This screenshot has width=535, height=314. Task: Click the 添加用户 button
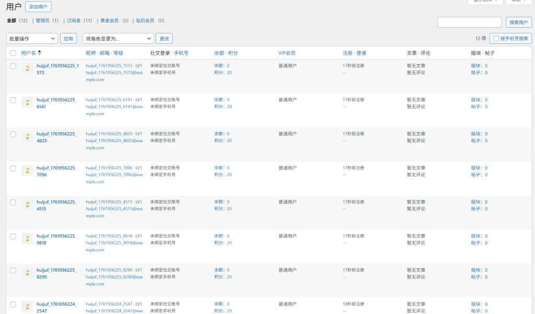(x=38, y=7)
